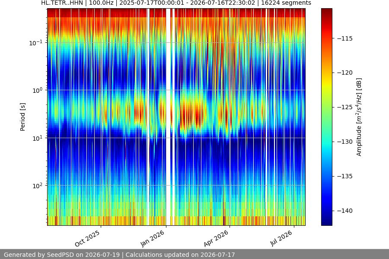Click the wide white data gap in January 2026
Image resolution: width=389 pixels, height=259 pixels.
168,117
